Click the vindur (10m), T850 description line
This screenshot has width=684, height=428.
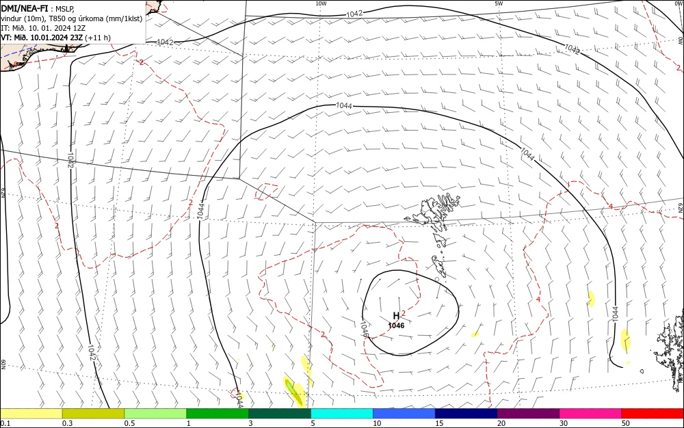tap(72, 18)
